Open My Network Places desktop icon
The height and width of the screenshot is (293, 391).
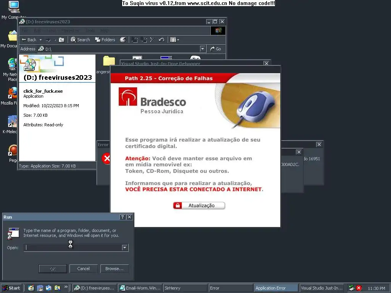(x=12, y=64)
